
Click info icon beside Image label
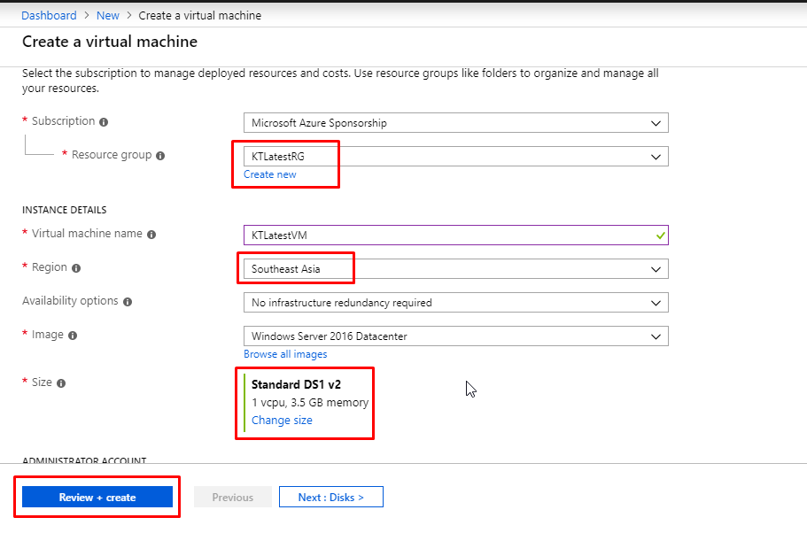73,336
